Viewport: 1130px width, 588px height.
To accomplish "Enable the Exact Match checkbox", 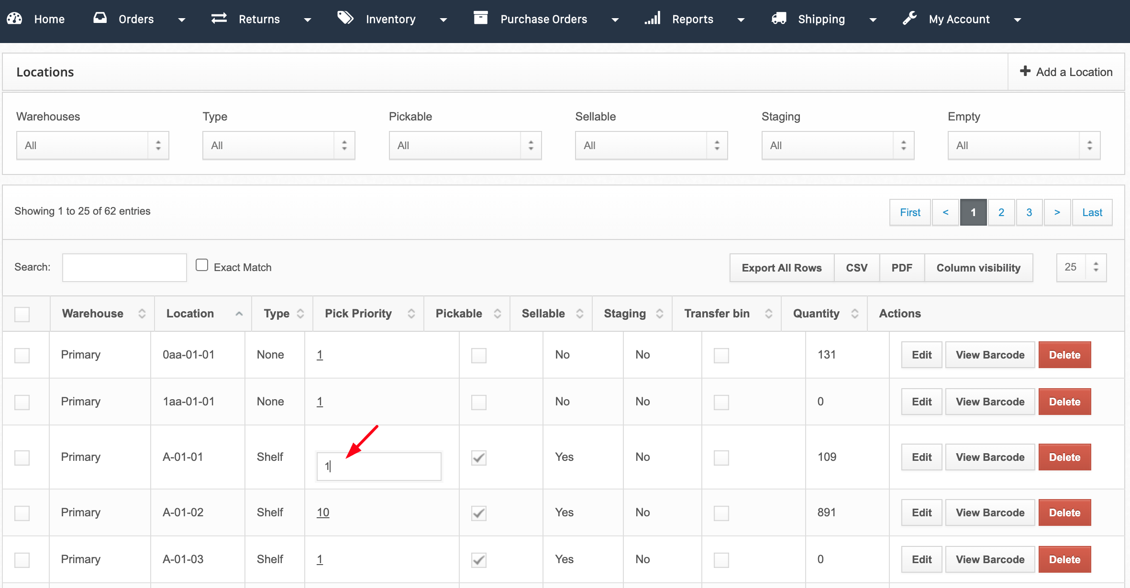I will pos(202,265).
